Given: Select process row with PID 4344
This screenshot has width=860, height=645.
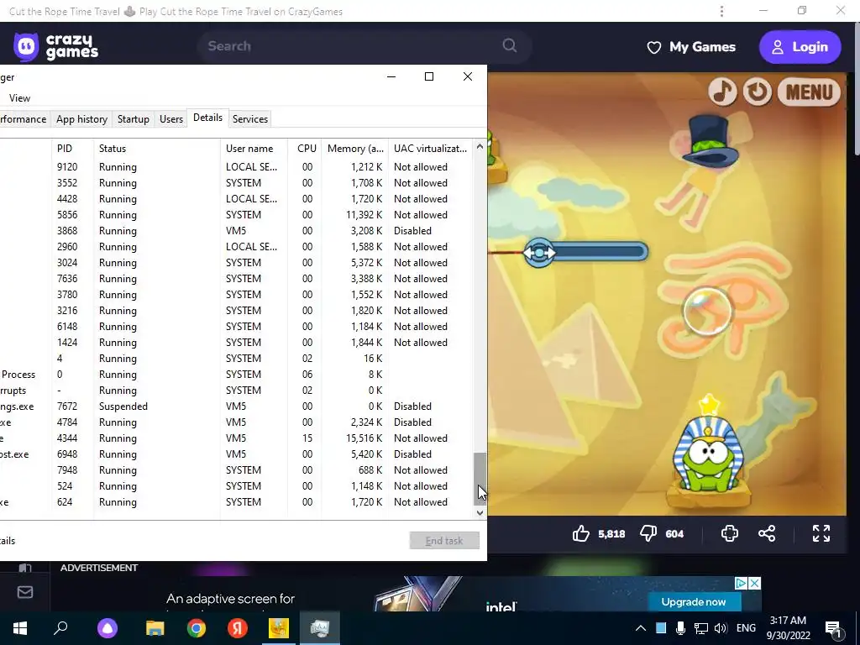Looking at the screenshot, I should (x=236, y=438).
